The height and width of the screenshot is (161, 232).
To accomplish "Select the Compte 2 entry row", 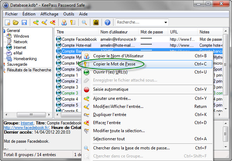I will [70, 81].
